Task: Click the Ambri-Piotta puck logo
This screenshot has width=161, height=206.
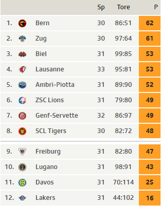Action: click(x=22, y=85)
